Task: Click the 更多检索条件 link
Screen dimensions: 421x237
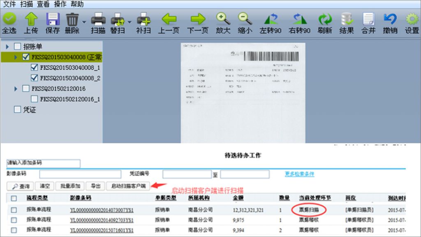Action: pos(300,174)
